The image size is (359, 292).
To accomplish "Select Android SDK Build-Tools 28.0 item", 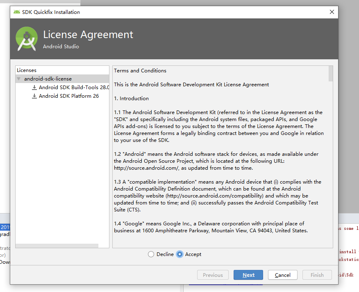I will point(74,87).
